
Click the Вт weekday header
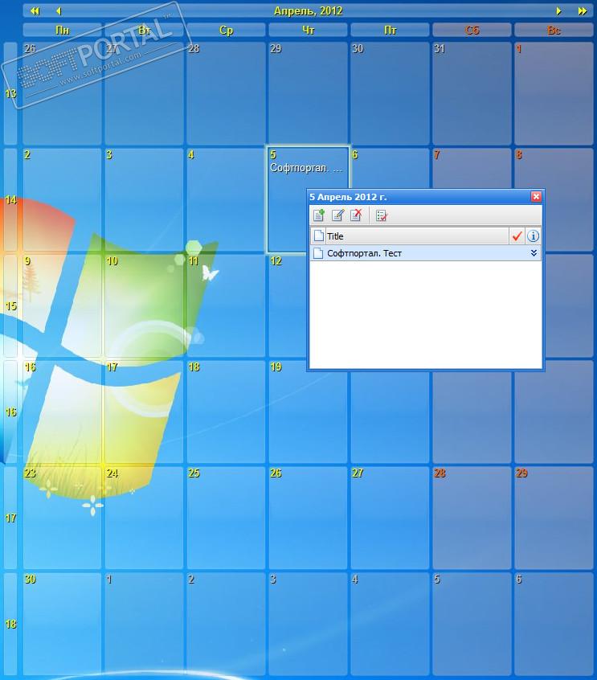pyautogui.click(x=144, y=30)
